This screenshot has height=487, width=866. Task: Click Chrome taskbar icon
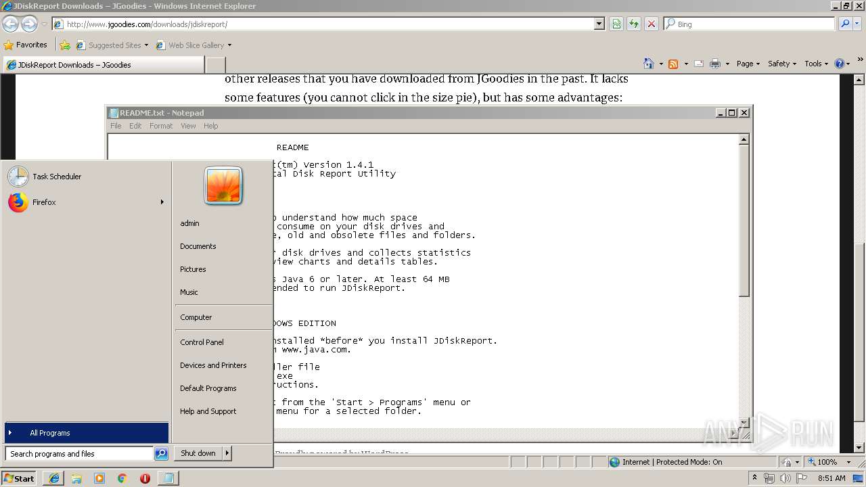(122, 478)
